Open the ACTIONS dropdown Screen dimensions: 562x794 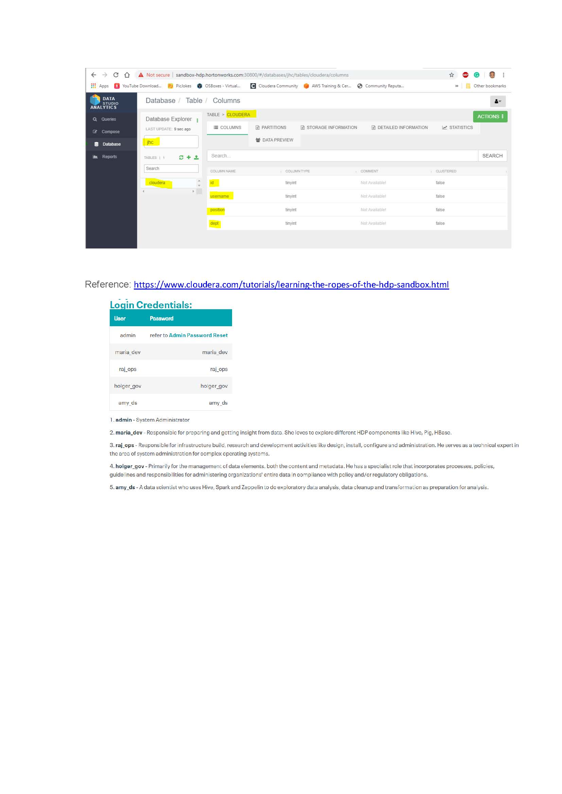[x=490, y=117]
